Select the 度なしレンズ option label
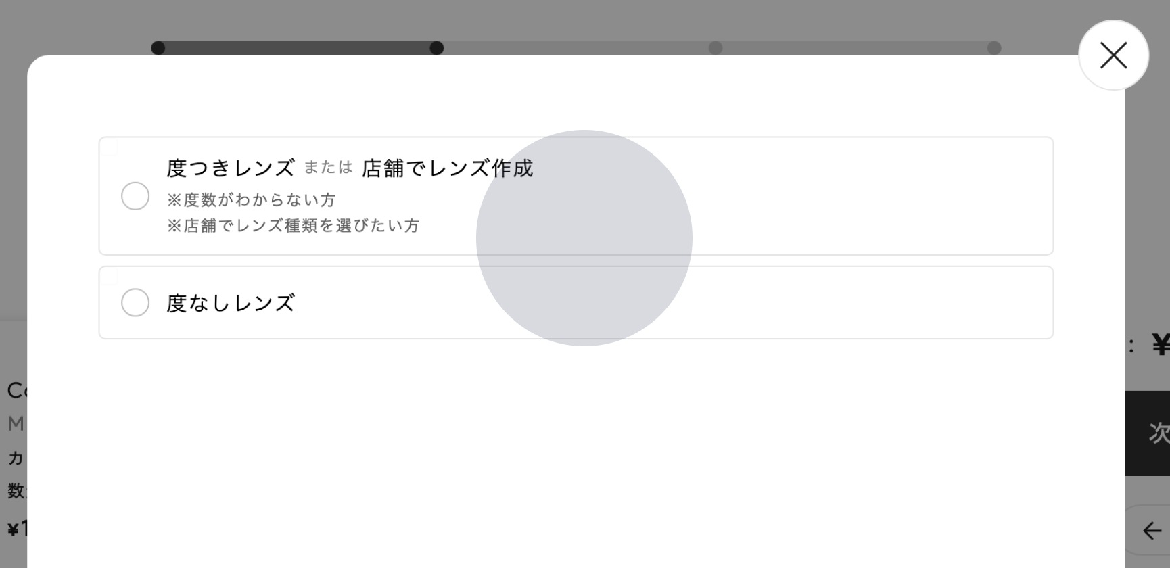 coord(231,303)
